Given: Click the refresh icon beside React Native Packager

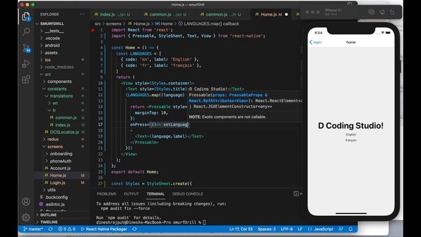Looking at the screenshot, I should 134,229.
